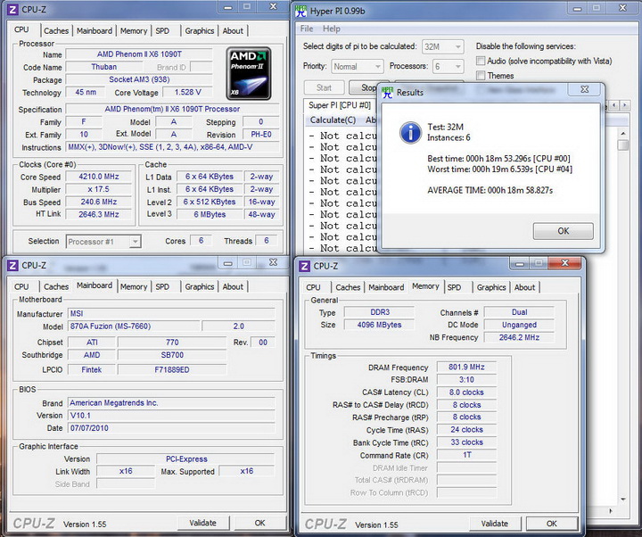
Task: Click the scroll up arrow in Hyper PI log
Action: [622, 133]
